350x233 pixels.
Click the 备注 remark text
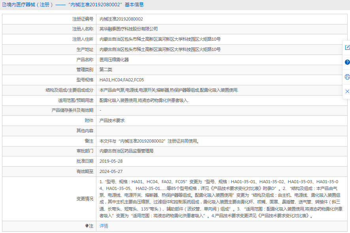pos(149,141)
